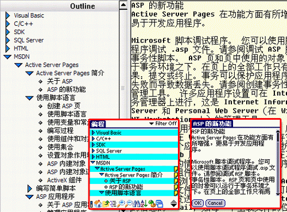
Task: Collapse Active Server Pages in Outline panel
Action: tap(18, 65)
